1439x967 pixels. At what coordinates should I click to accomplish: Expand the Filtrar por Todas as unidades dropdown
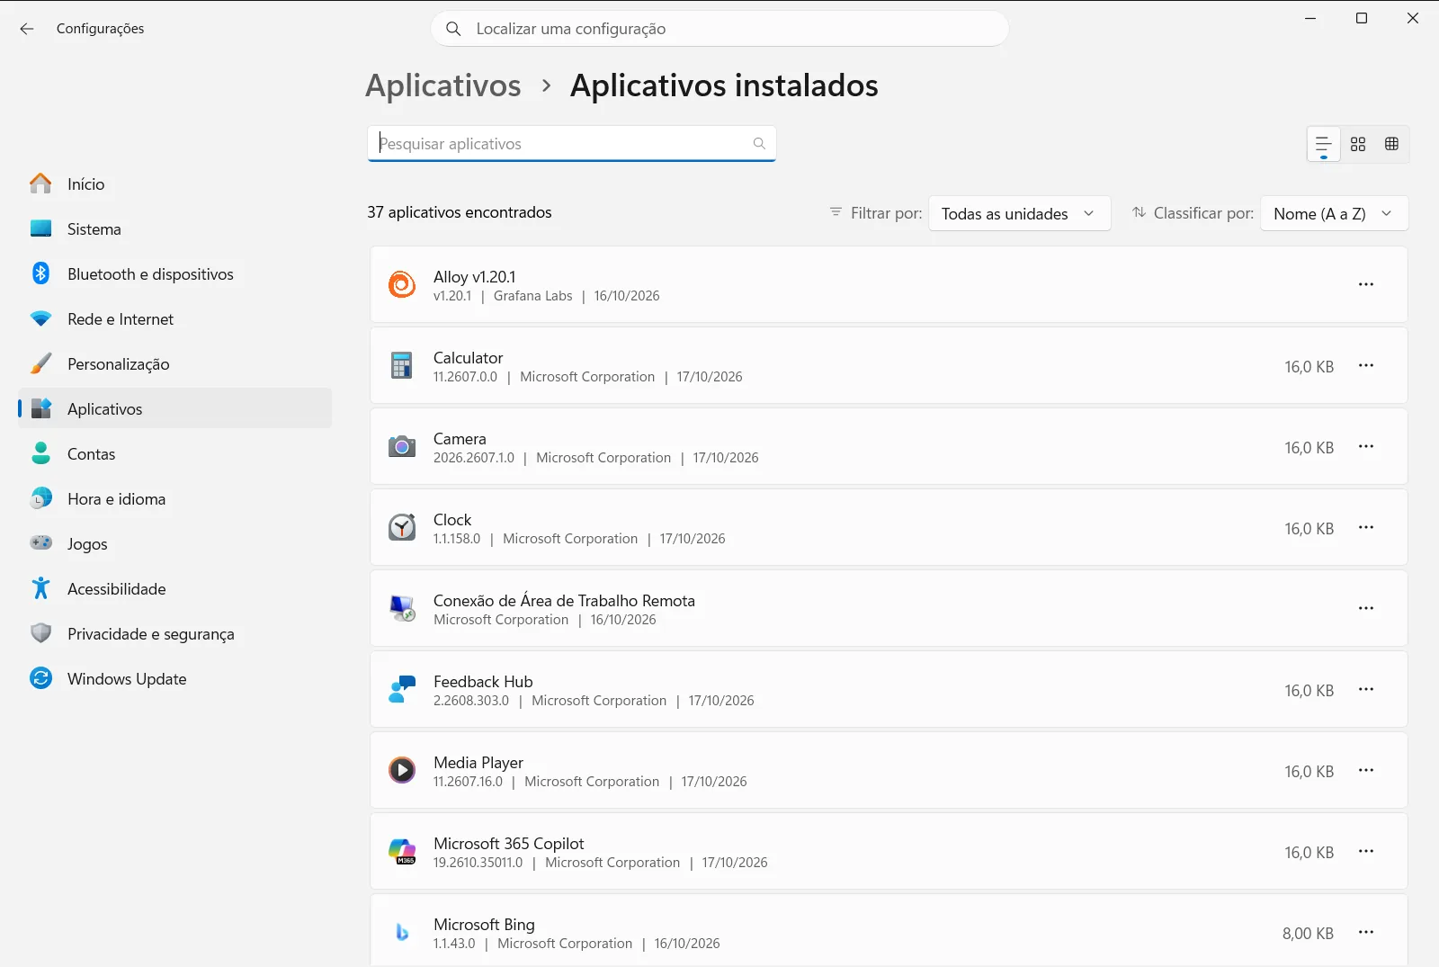pos(1019,214)
